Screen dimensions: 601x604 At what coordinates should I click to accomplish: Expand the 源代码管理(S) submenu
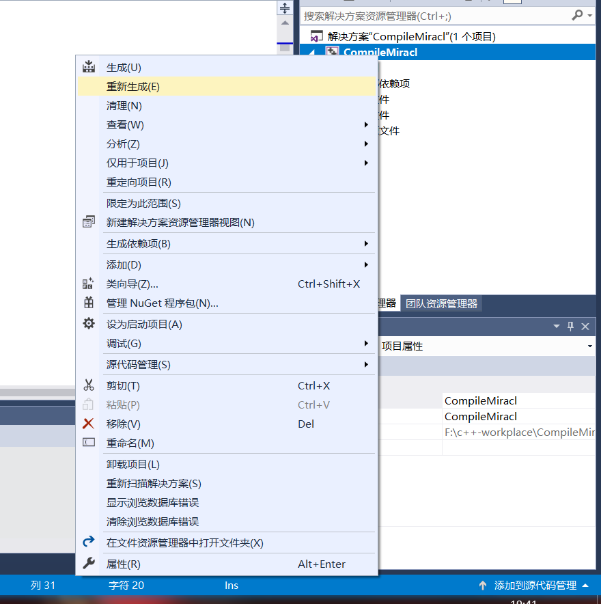[226, 365]
